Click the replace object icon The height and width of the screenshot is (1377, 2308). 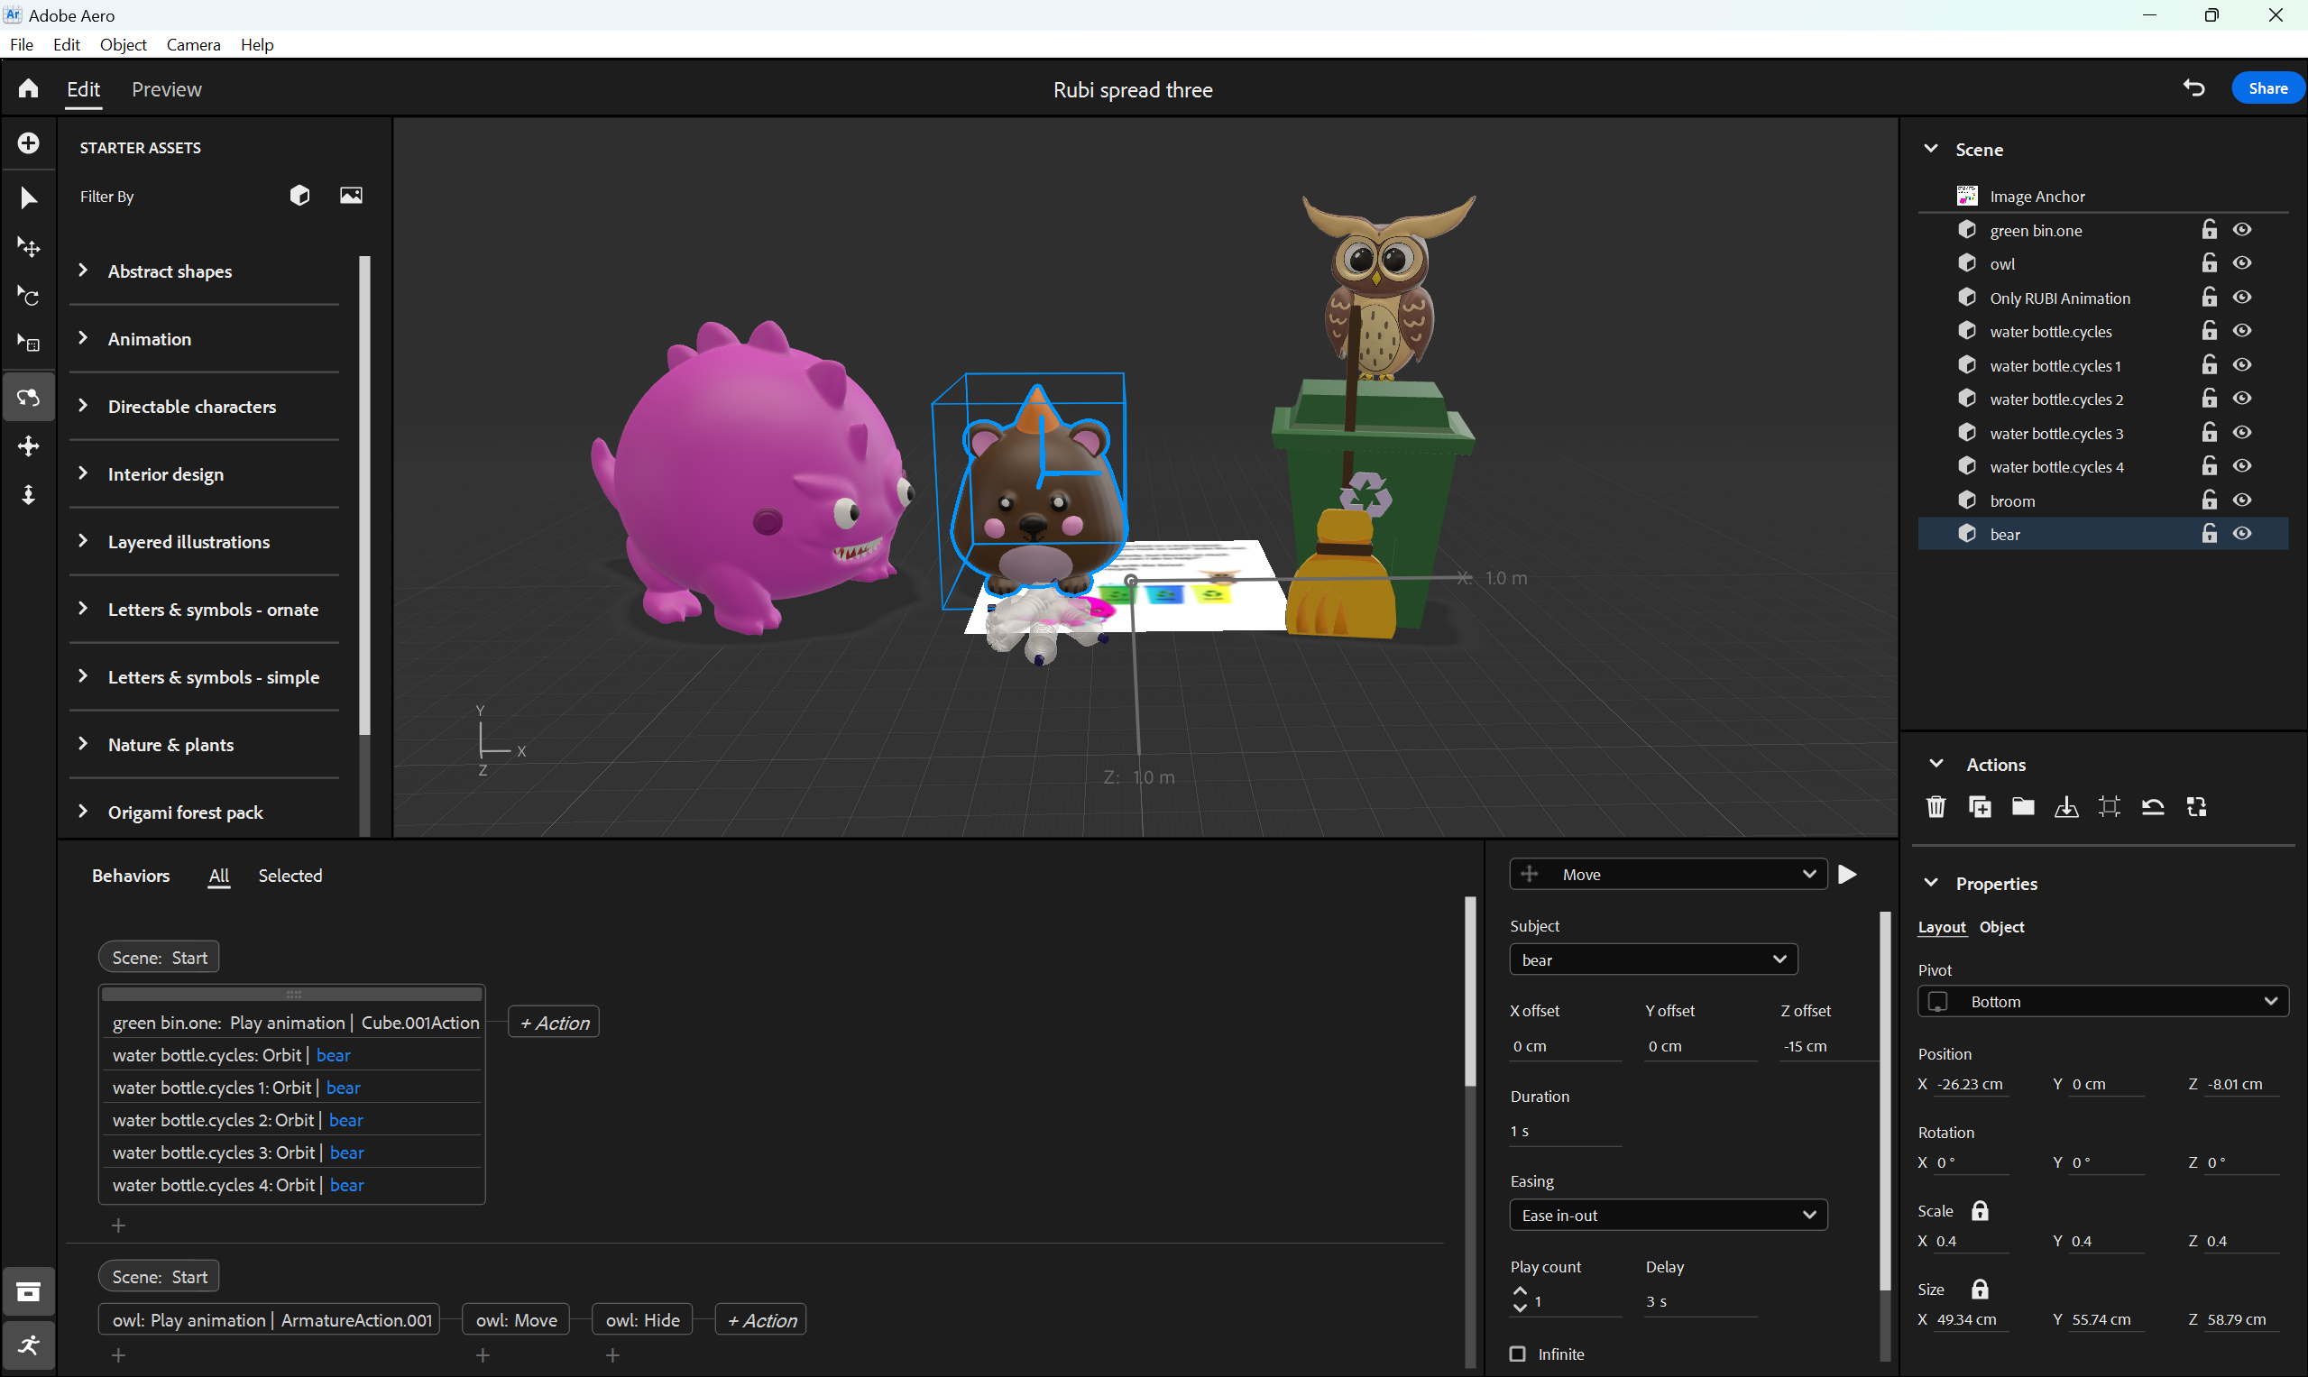coord(2197,806)
